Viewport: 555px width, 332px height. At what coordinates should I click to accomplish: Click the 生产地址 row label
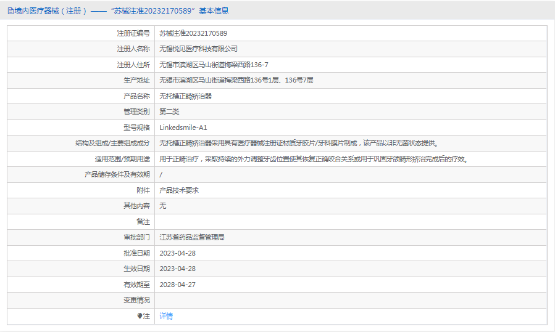pyautogui.click(x=136, y=80)
